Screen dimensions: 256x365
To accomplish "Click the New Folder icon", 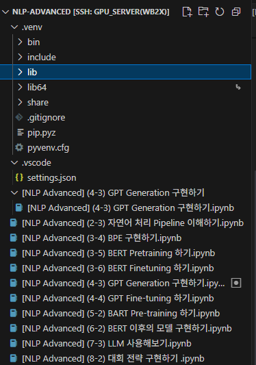I will click(x=203, y=12).
